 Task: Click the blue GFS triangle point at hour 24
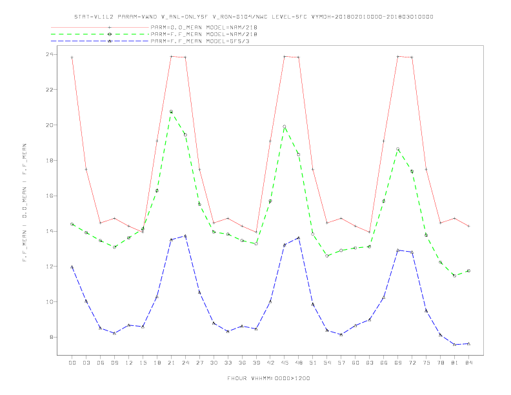click(185, 236)
